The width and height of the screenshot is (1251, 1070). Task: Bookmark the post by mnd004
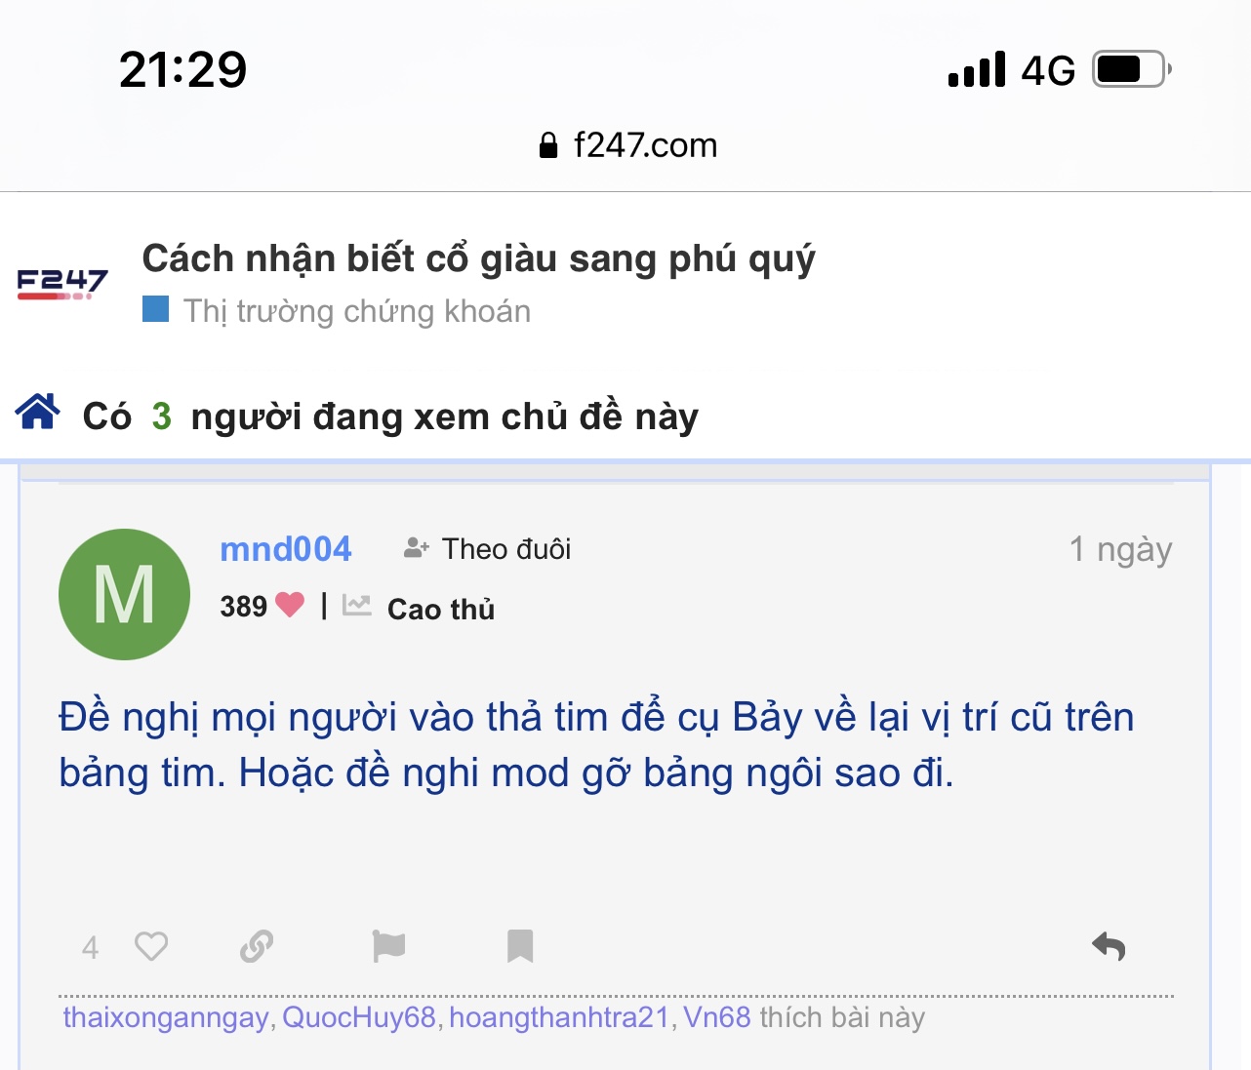click(520, 946)
